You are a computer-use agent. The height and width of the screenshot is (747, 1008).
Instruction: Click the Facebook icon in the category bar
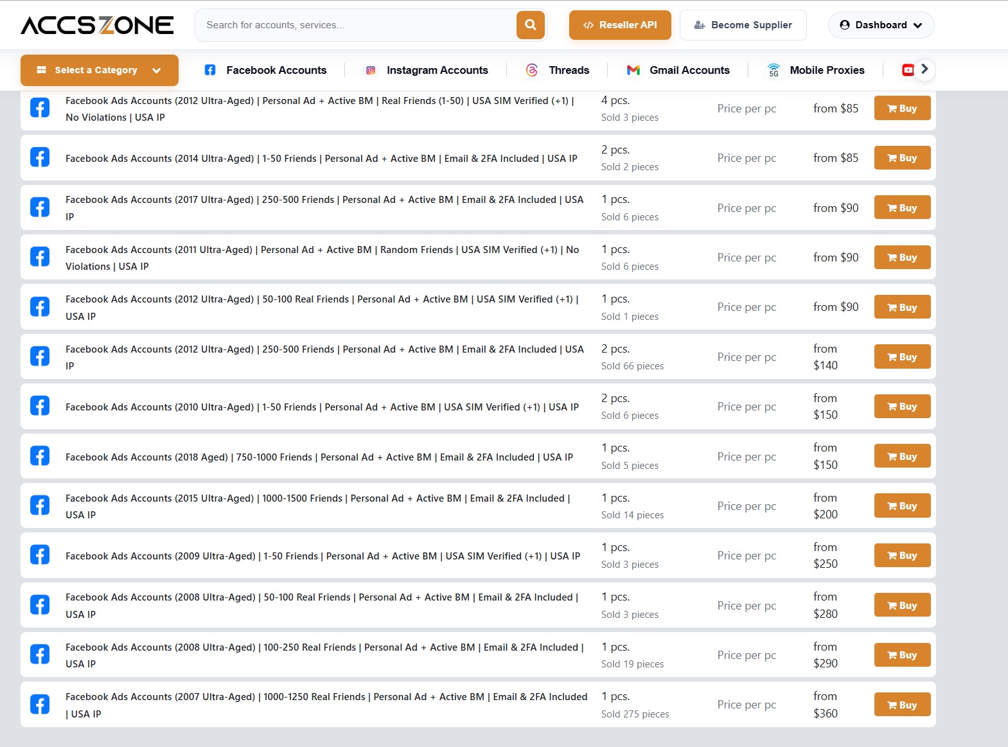210,70
